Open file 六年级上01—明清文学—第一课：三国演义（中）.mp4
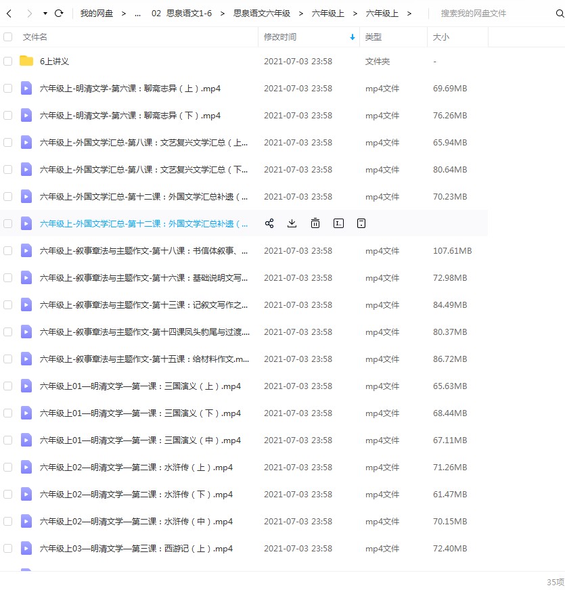The width and height of the screenshot is (565, 590). (140, 440)
